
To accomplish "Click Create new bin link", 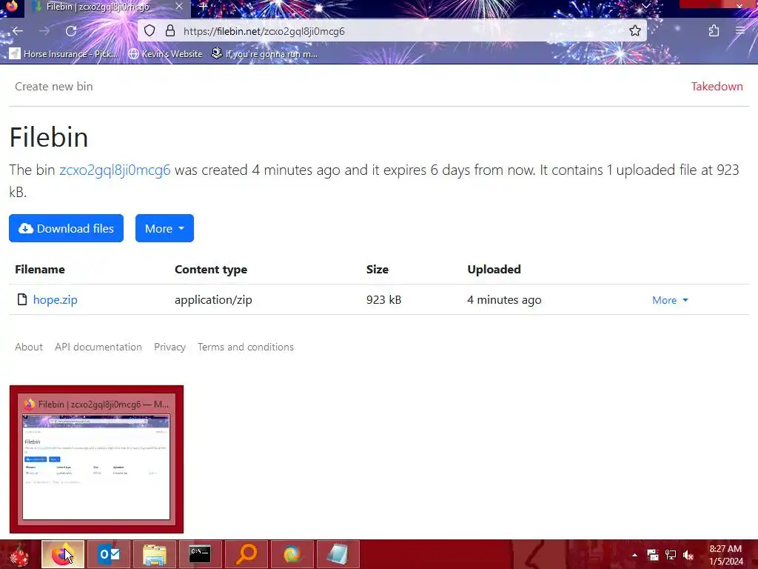I will (53, 87).
